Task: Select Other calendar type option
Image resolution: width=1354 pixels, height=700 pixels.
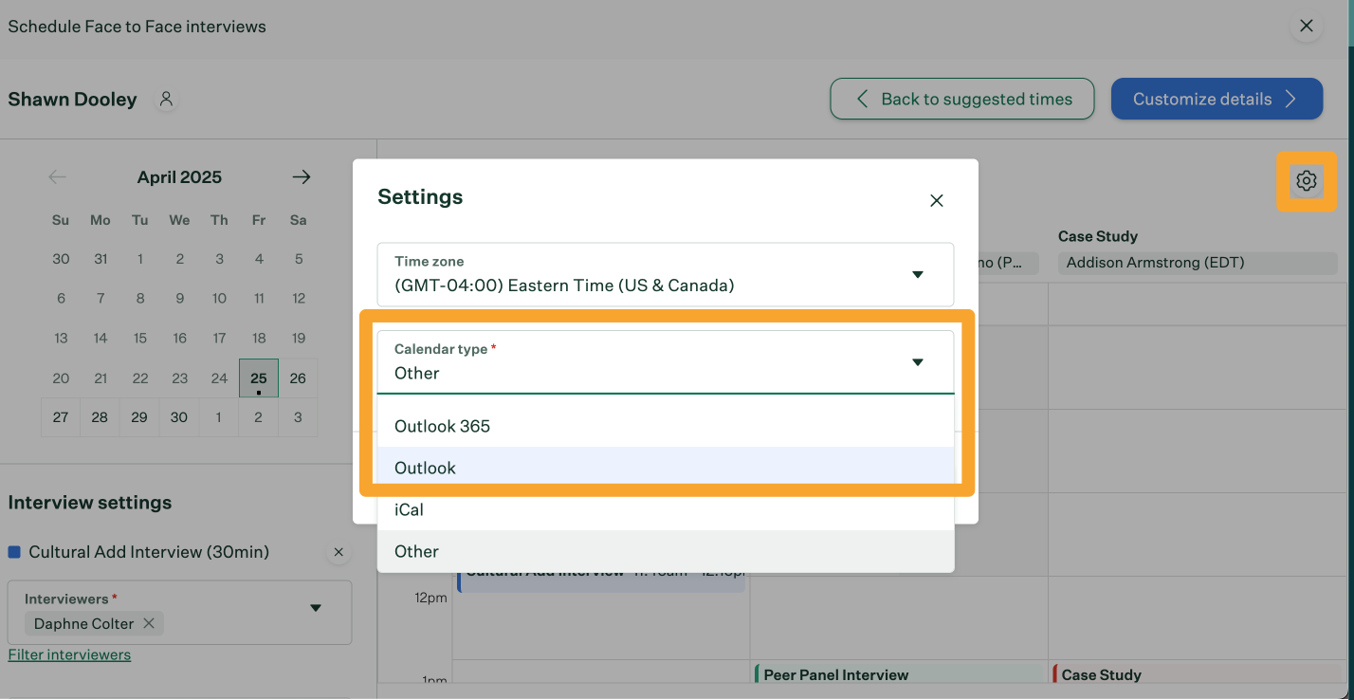Action: point(416,551)
